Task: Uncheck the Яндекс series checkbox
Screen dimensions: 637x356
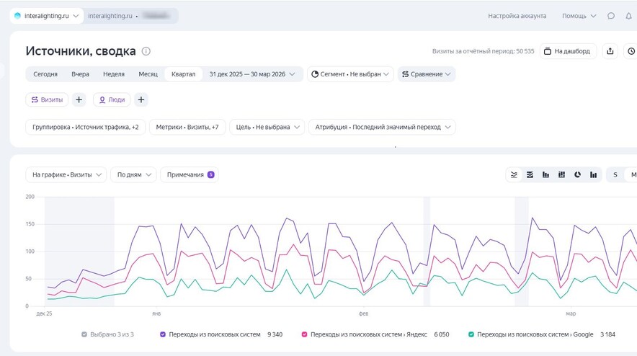Action: coord(304,334)
